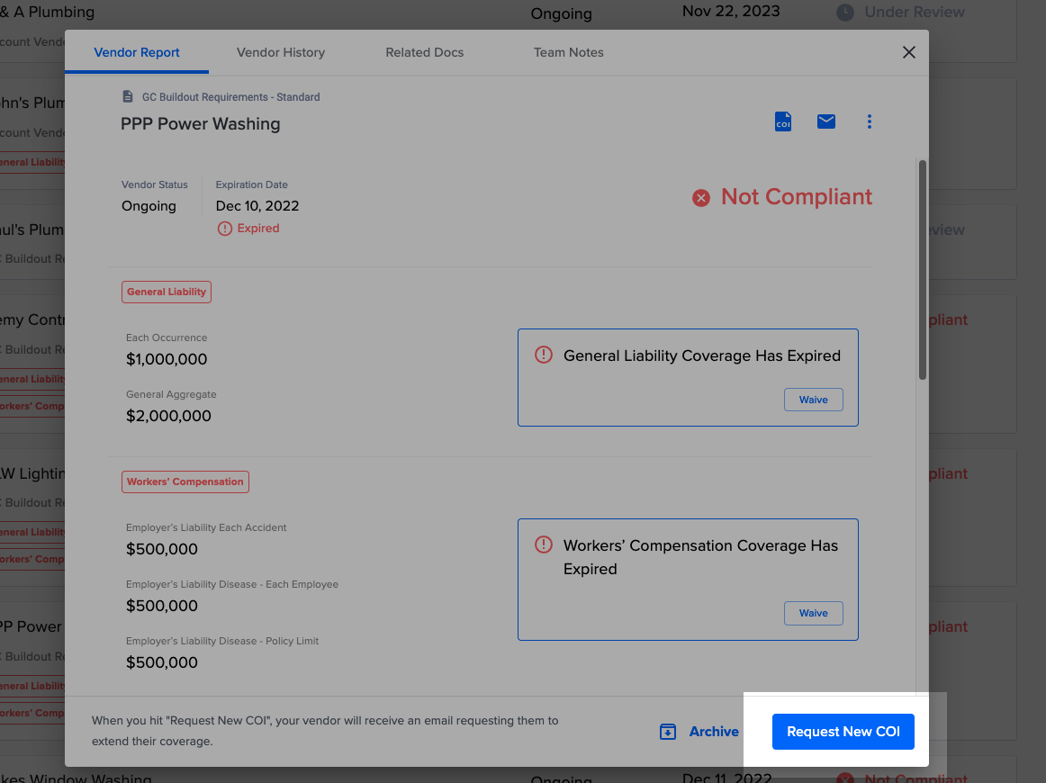Click the email envelope icon
This screenshot has width=1046, height=783.
[826, 121]
